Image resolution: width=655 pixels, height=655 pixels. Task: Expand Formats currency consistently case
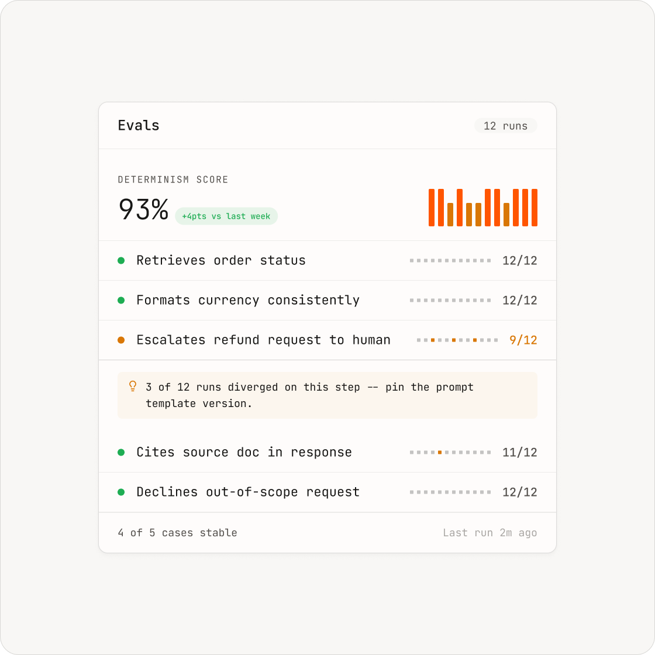pyautogui.click(x=327, y=301)
